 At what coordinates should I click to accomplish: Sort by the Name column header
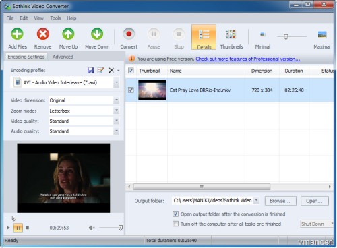pos(206,71)
